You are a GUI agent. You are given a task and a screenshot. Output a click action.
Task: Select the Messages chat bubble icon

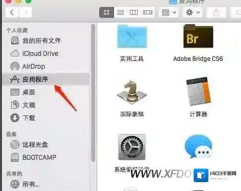click(x=198, y=146)
